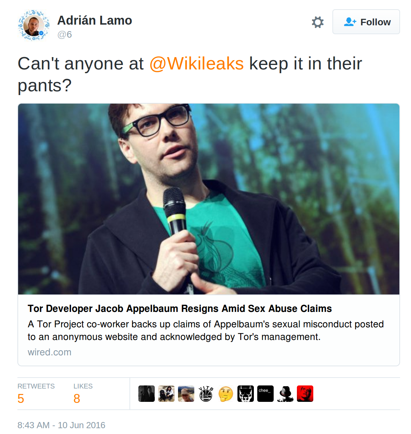Open the Wired article preview image
The width and height of the screenshot is (411, 434).
[x=209, y=199]
